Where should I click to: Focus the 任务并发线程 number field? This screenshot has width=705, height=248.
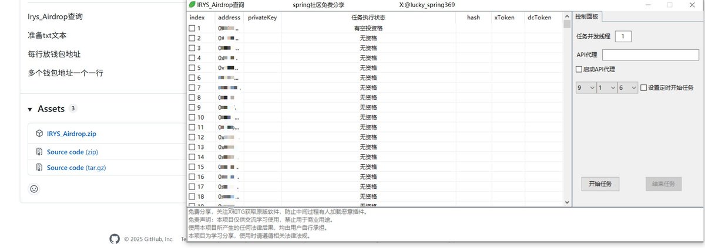623,36
